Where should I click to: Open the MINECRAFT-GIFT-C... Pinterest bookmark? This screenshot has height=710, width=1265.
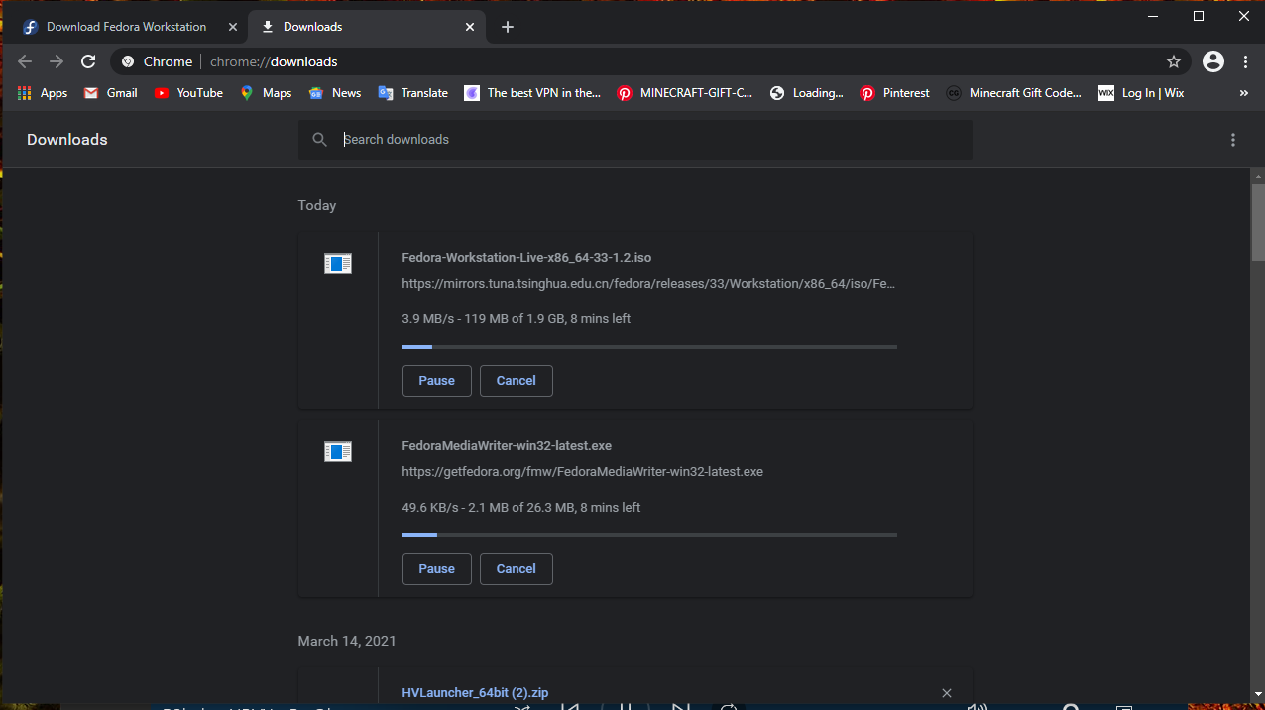(x=685, y=93)
